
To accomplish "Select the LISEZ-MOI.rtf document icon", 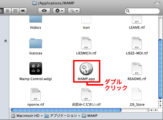I will [x=137, y=43].
